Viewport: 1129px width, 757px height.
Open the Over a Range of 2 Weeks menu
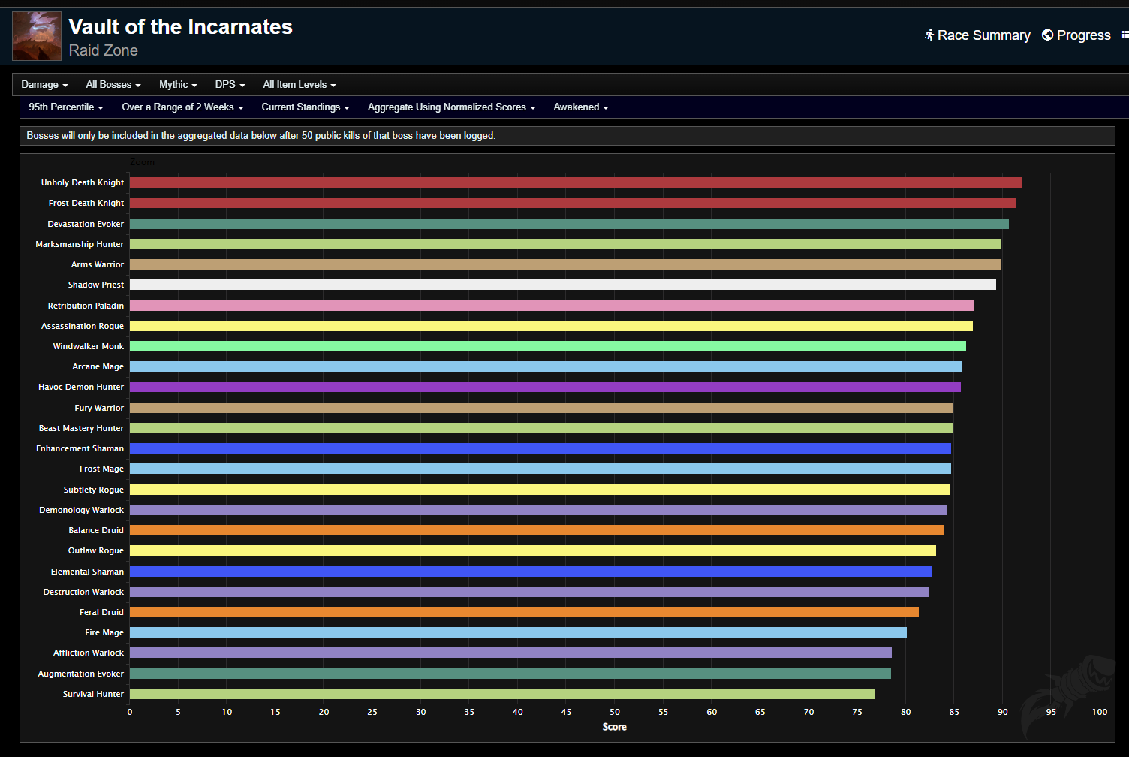(x=182, y=107)
